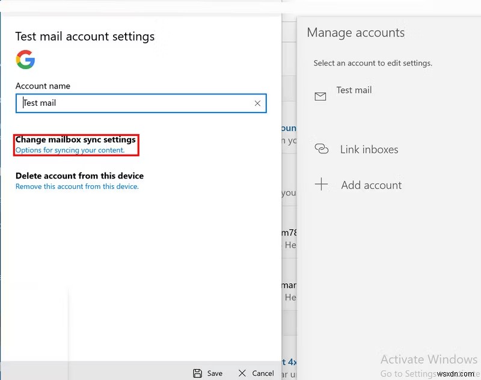Click the floppy disk Save icon
481x380 pixels.
coord(198,373)
